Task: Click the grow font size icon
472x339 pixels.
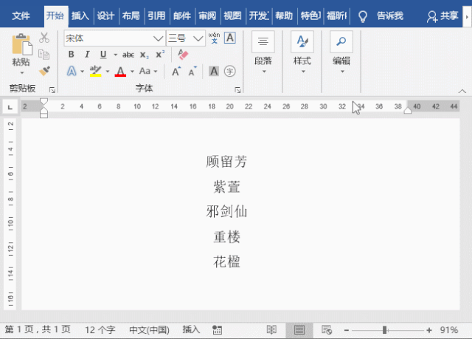Action: click(176, 72)
